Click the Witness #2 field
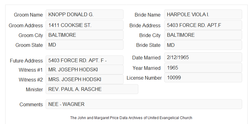 [x=84, y=79]
